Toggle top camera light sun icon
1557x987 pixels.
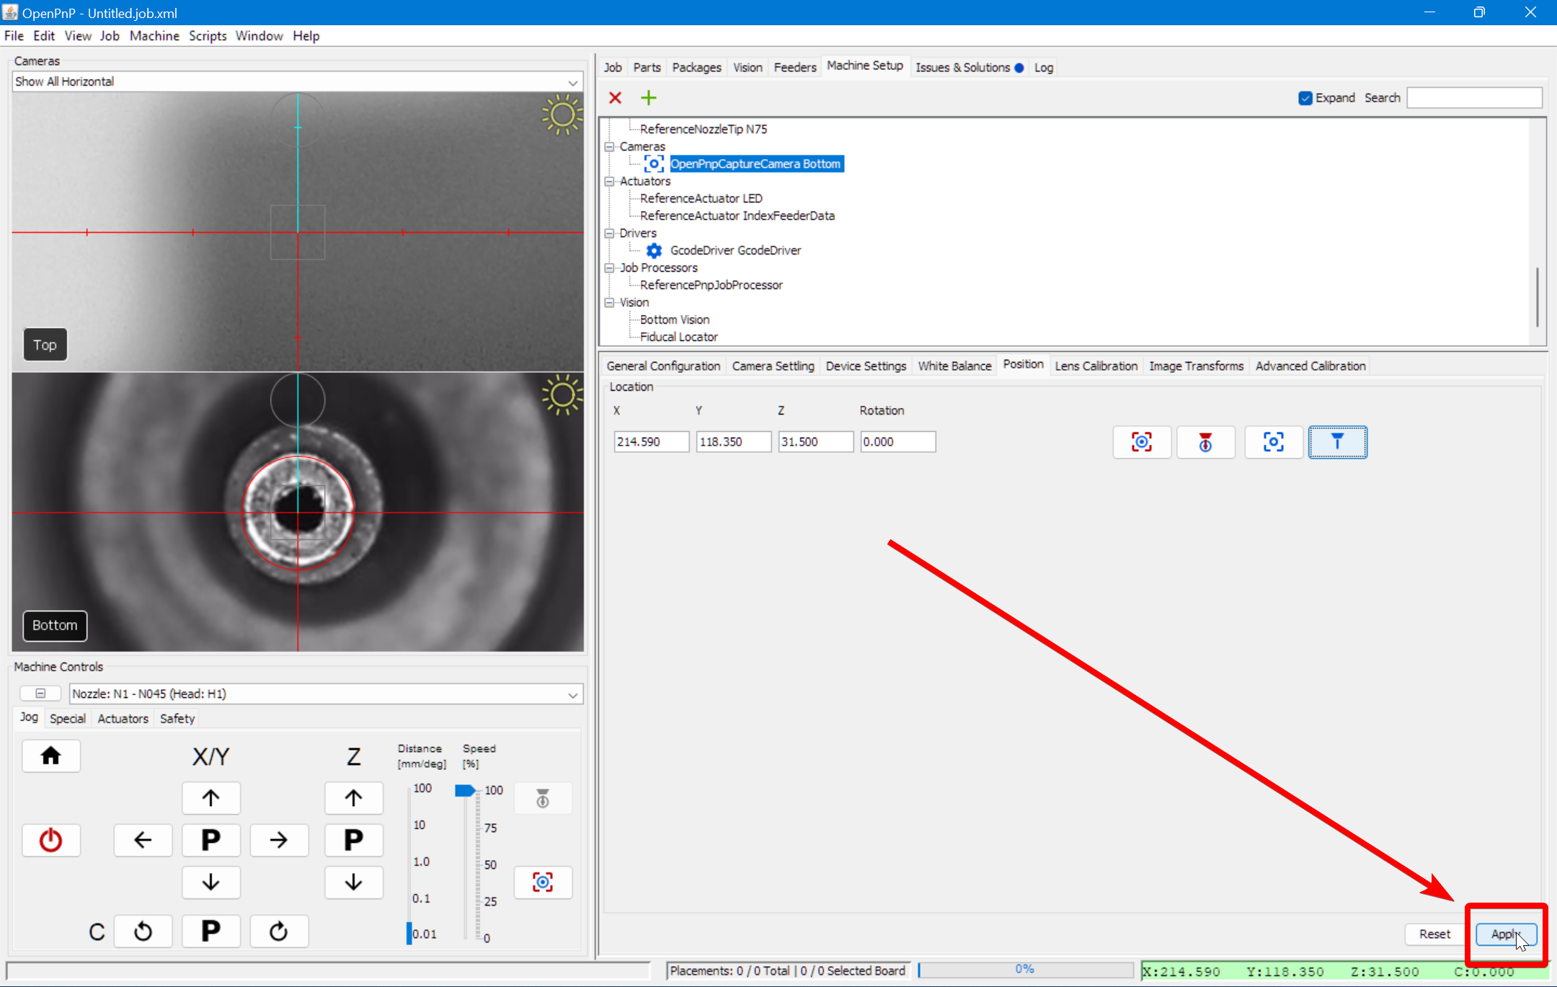click(562, 115)
